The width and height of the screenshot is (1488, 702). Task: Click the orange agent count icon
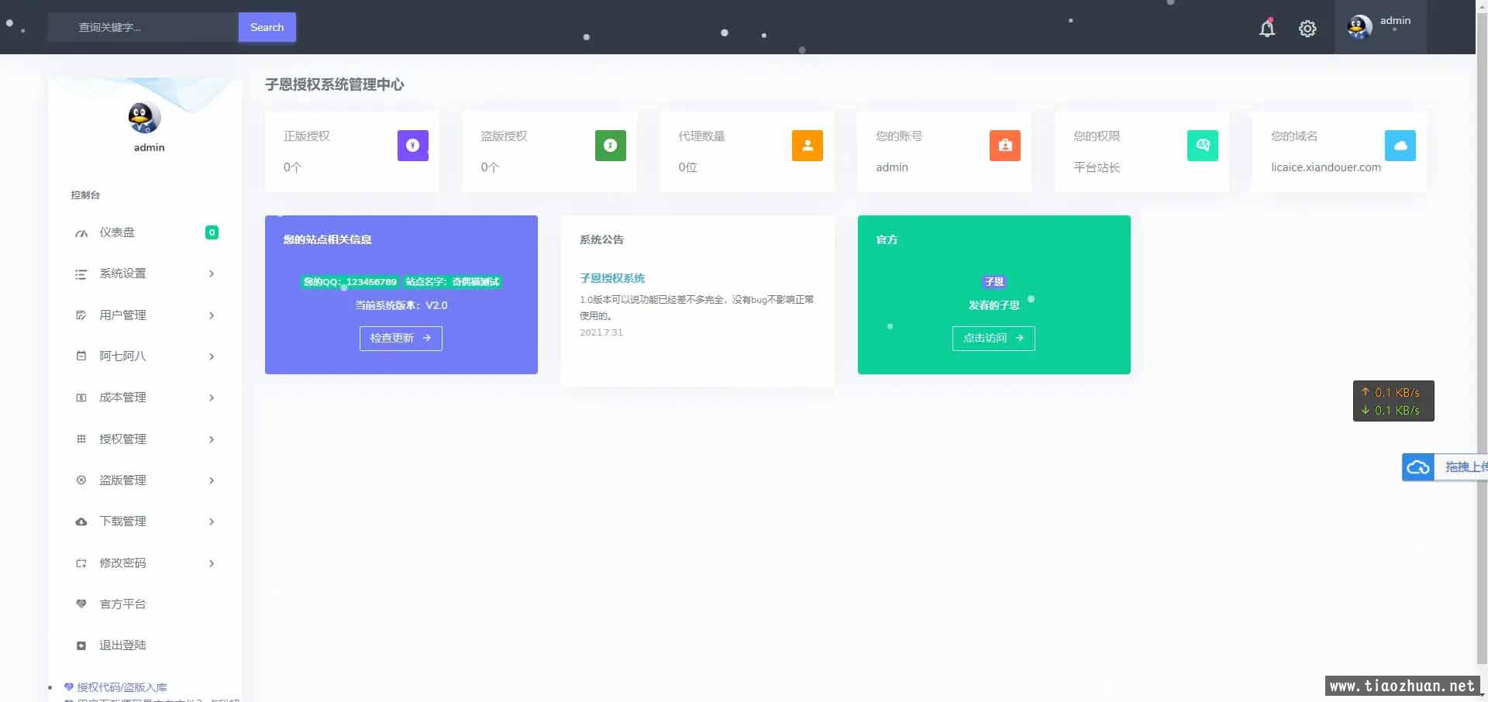807,146
